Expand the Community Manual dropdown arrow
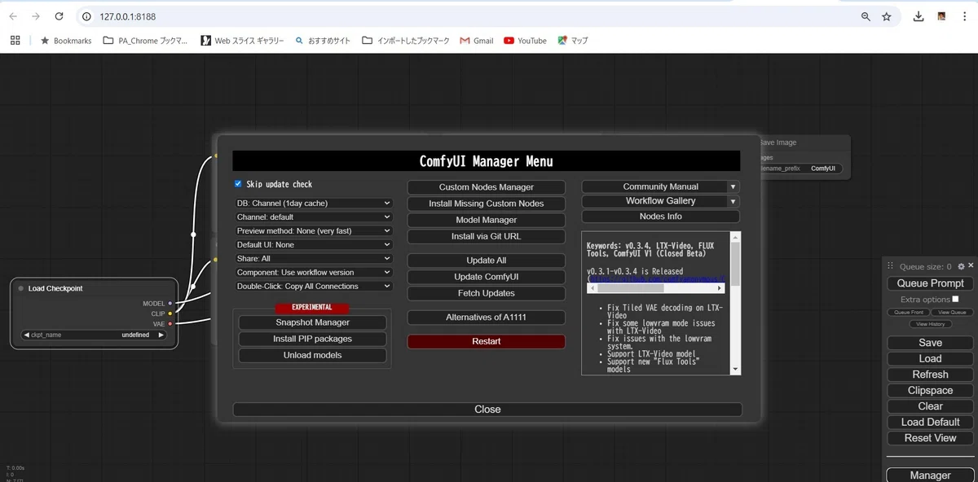978x482 pixels. [733, 186]
